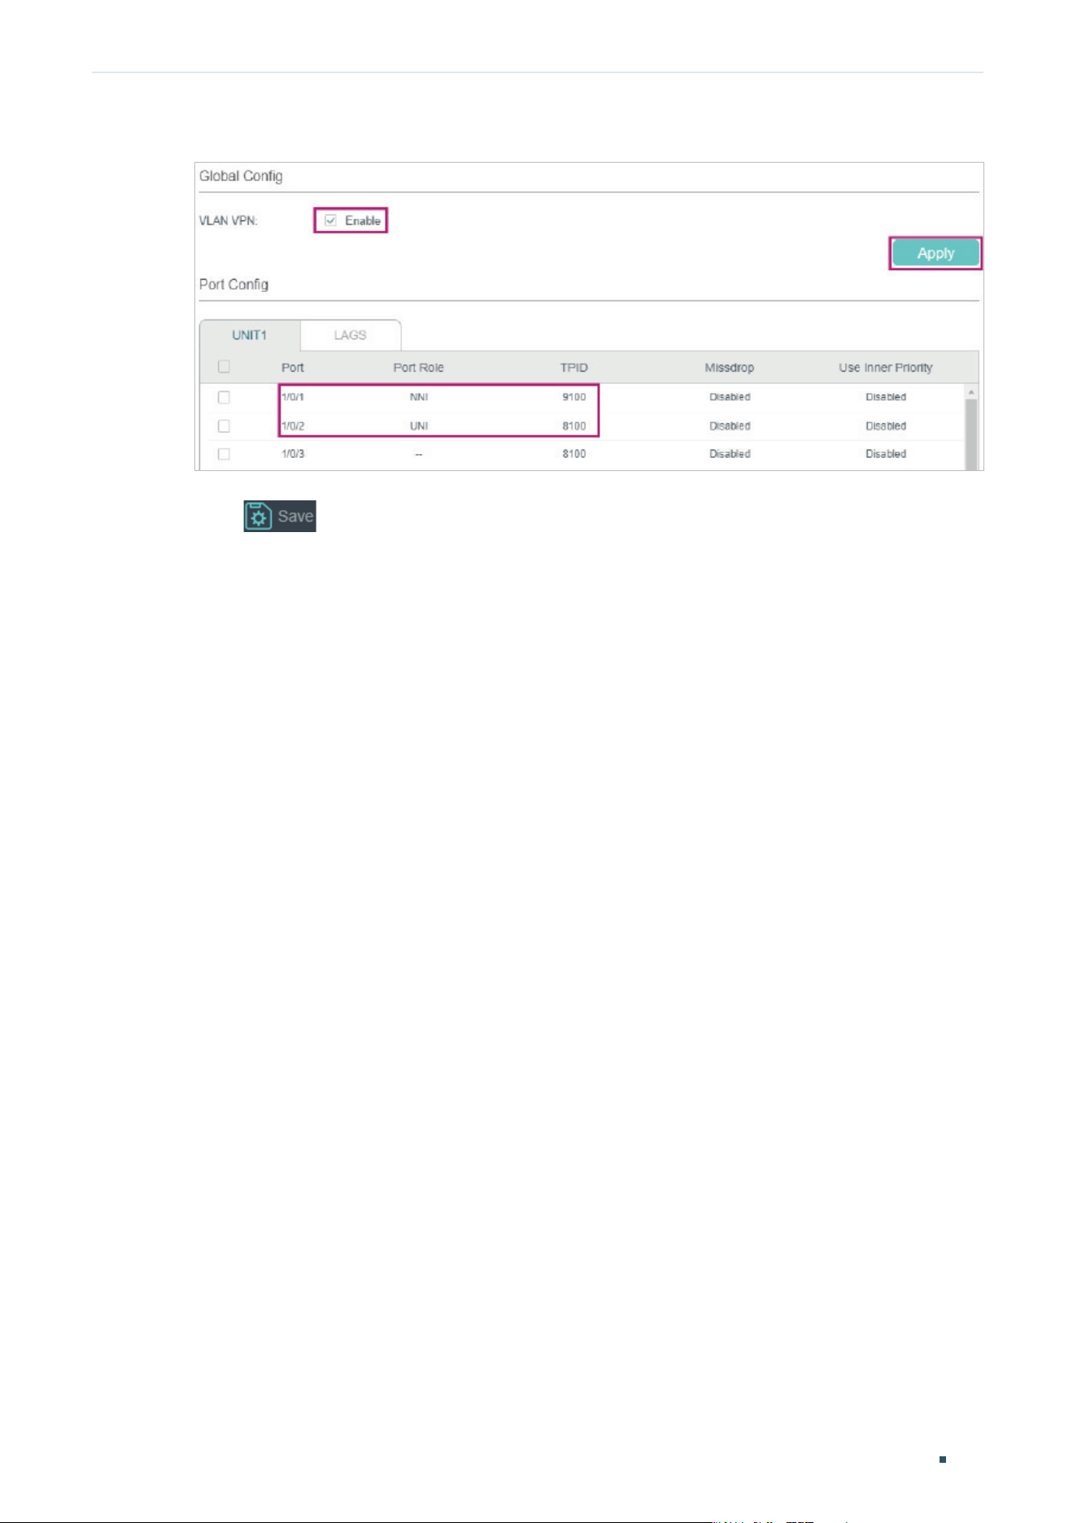The width and height of the screenshot is (1077, 1523).
Task: Click the 1/0/1 port cell
Action: coord(293,397)
